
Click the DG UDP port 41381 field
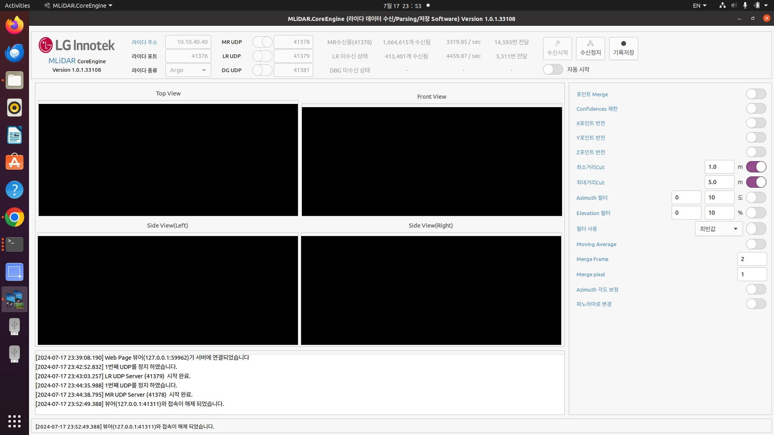tap(293, 70)
